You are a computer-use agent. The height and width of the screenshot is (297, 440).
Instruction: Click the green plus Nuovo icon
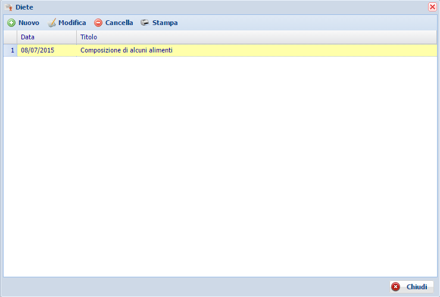point(11,23)
